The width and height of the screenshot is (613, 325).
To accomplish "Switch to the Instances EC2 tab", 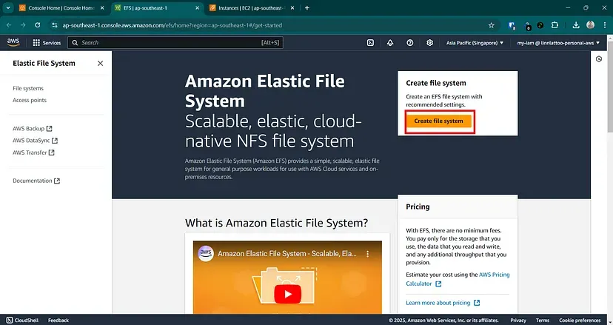I will point(250,8).
